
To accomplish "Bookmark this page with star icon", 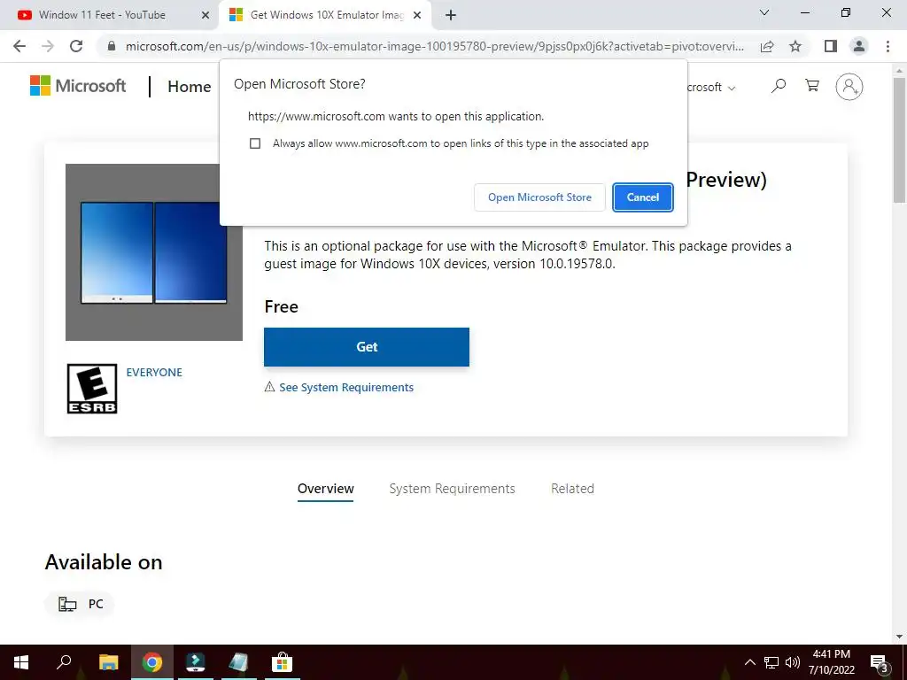I will (795, 46).
